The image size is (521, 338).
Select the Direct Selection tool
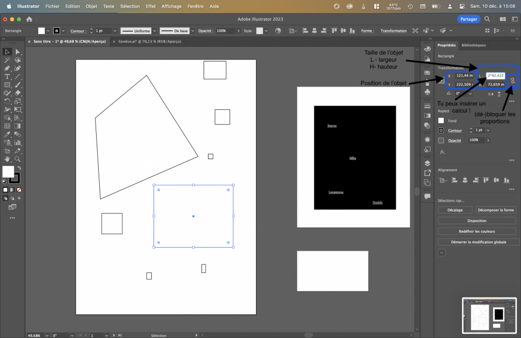pyautogui.click(x=18, y=52)
